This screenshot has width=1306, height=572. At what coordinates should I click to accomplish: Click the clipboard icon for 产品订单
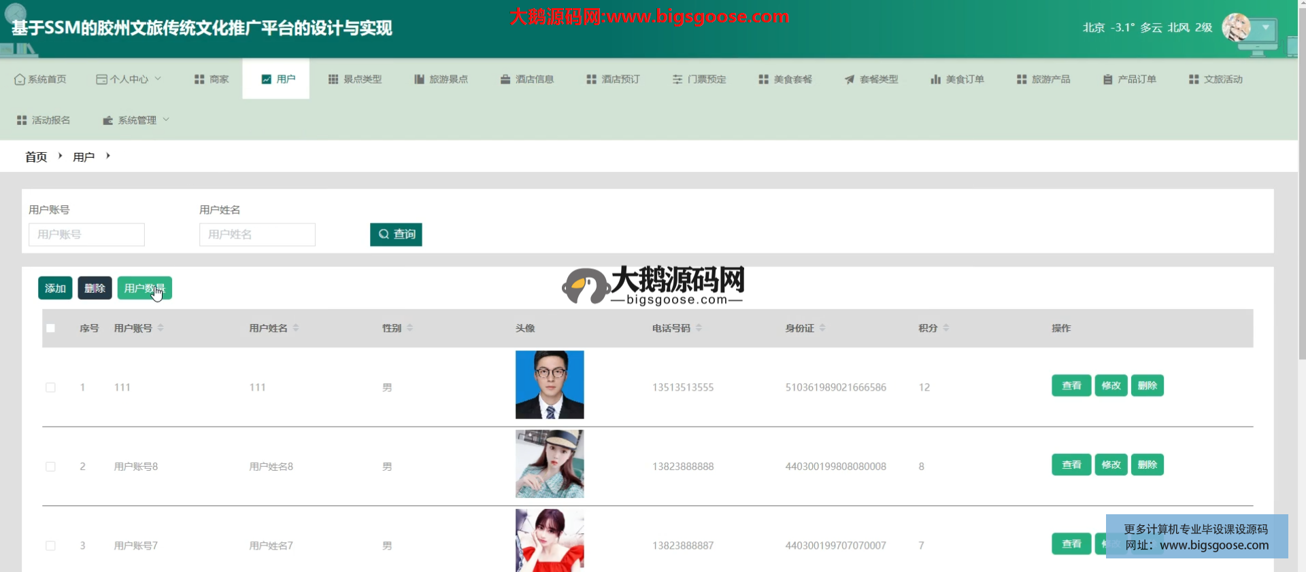click(1107, 79)
